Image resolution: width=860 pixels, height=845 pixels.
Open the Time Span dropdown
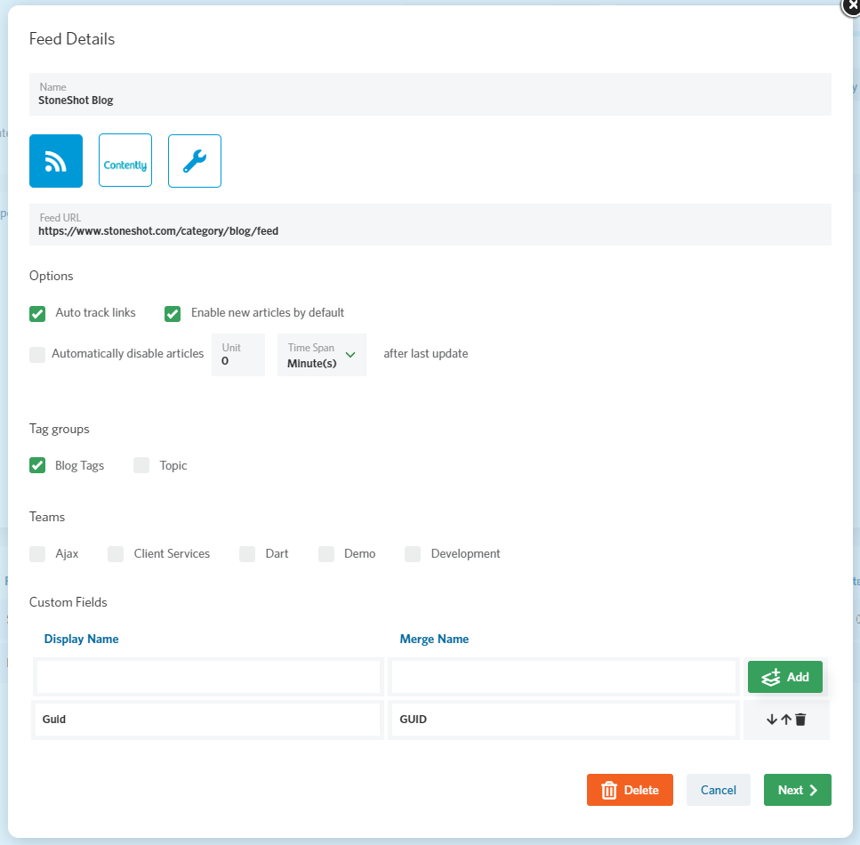pyautogui.click(x=322, y=355)
